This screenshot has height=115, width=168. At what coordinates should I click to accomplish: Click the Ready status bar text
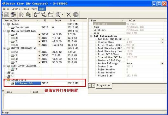(x=5, y=112)
